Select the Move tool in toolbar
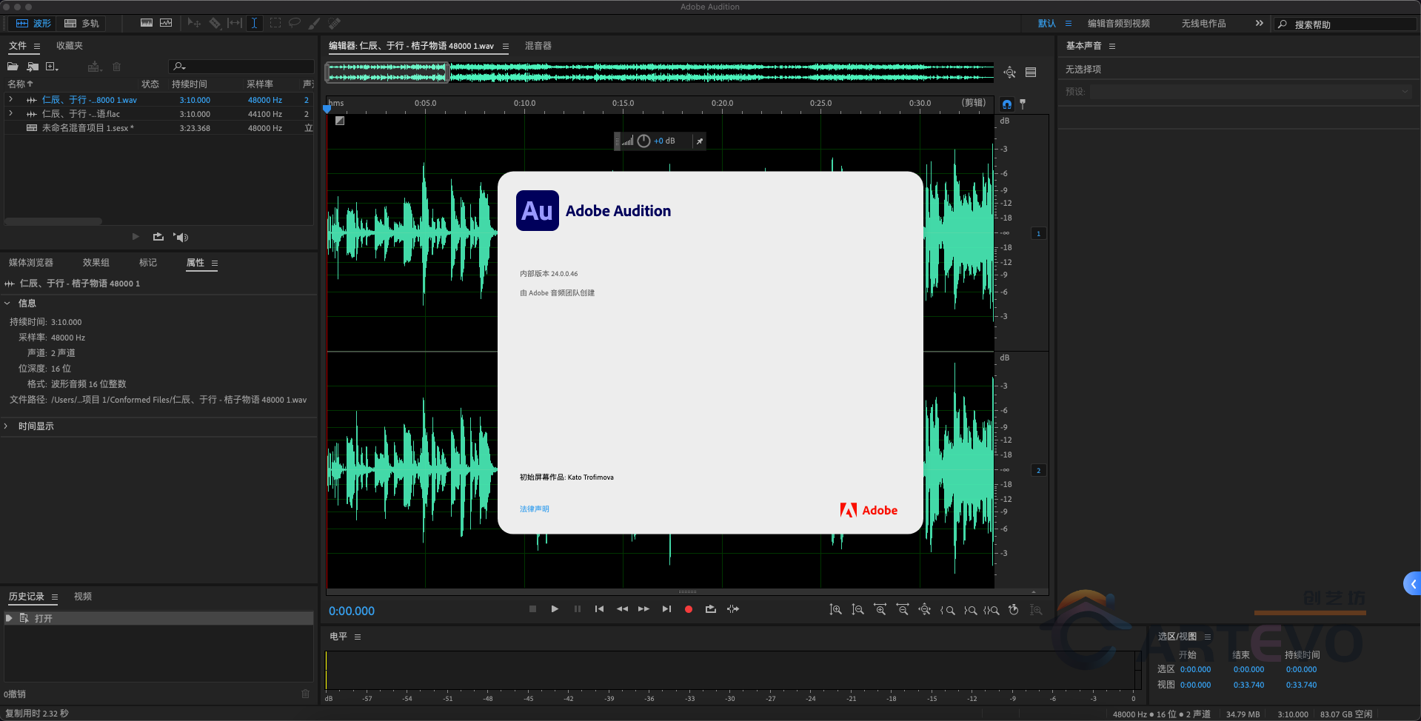 (194, 23)
